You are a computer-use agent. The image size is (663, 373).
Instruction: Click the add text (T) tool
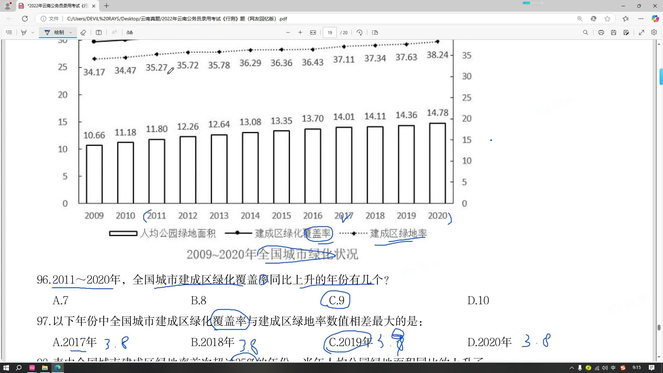[99, 32]
